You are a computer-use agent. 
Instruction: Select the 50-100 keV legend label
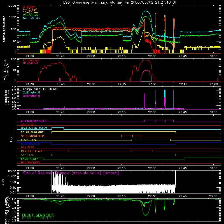click(x=32, y=18)
